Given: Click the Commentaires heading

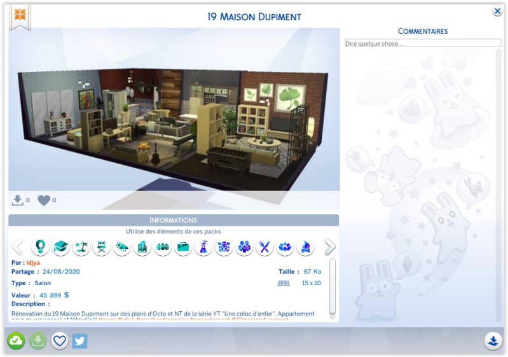Looking at the screenshot, I should 423,31.
